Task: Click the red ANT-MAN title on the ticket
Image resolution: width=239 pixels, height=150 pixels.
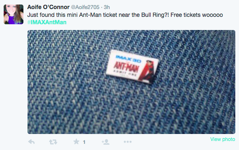Action: (126, 67)
